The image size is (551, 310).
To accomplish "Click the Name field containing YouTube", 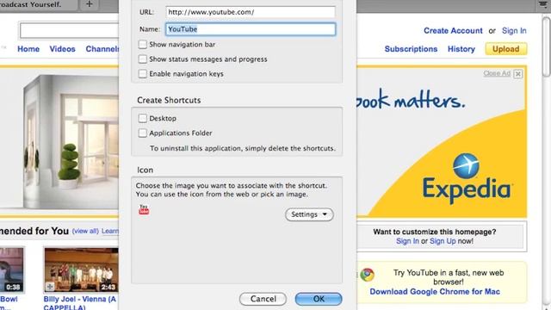I will click(251, 29).
